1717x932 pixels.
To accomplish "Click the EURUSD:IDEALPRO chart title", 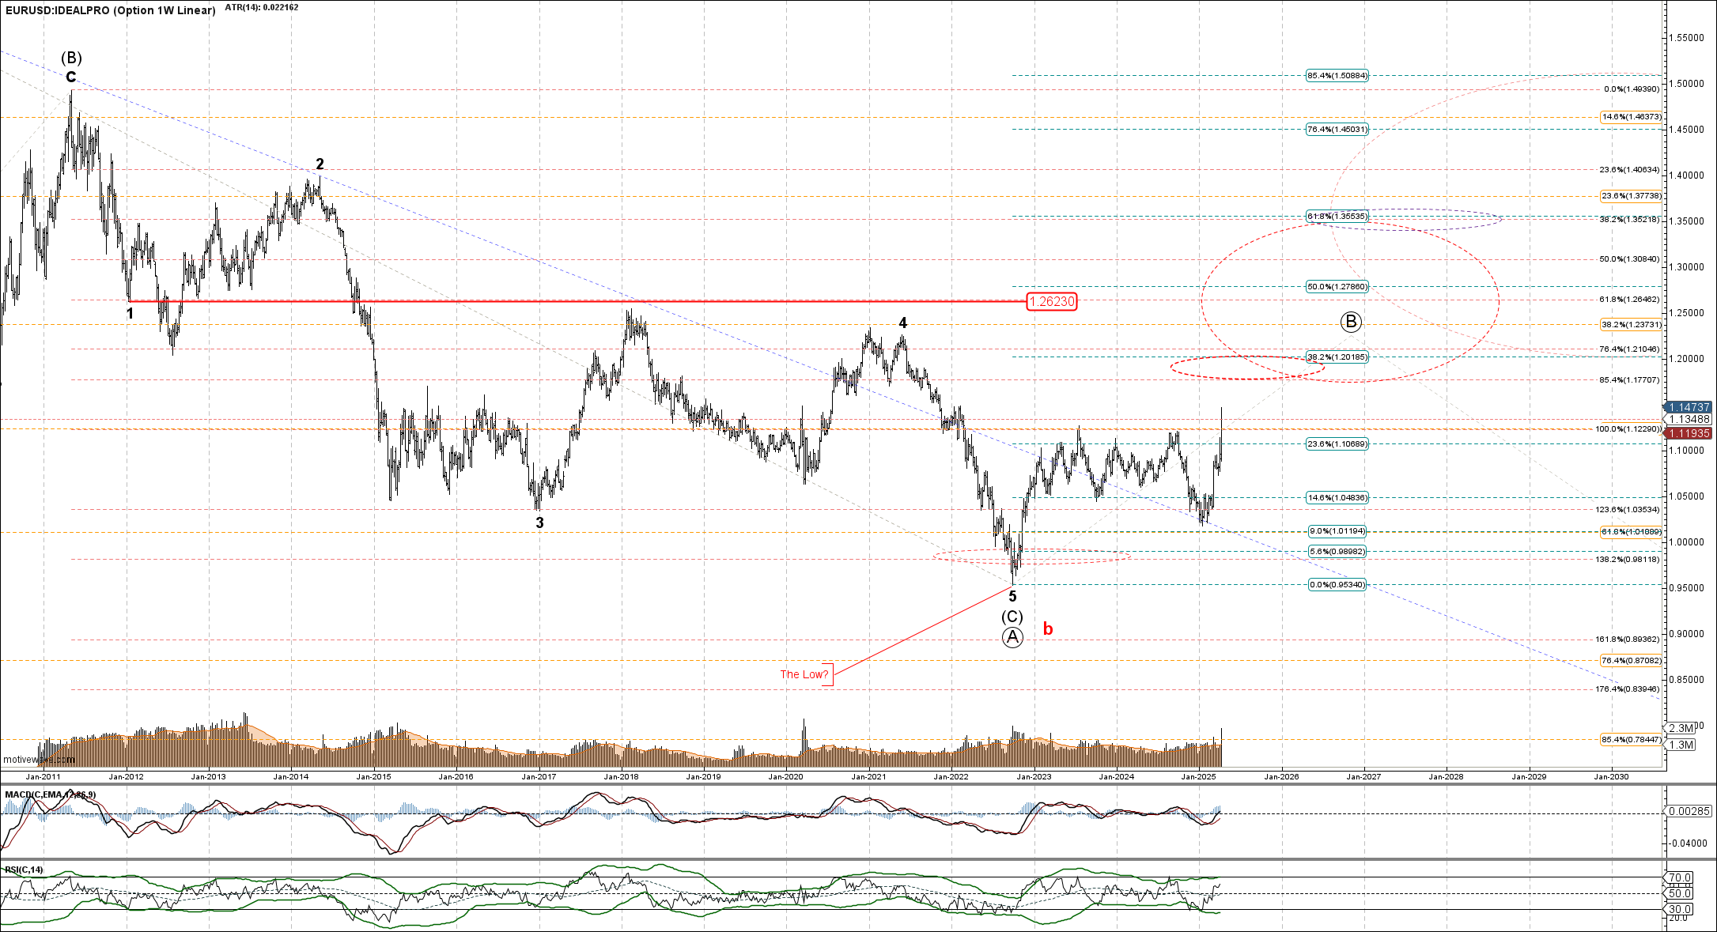I will 110,10.
